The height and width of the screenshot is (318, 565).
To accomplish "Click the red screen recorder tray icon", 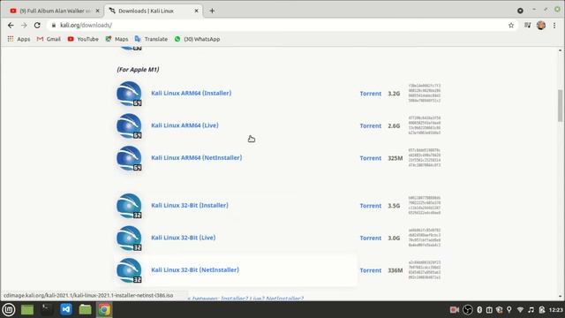I will coord(455,310).
